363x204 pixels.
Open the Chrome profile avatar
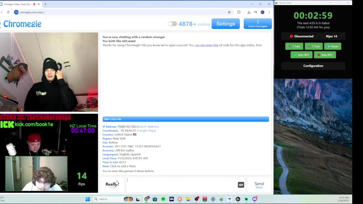[x=262, y=12]
